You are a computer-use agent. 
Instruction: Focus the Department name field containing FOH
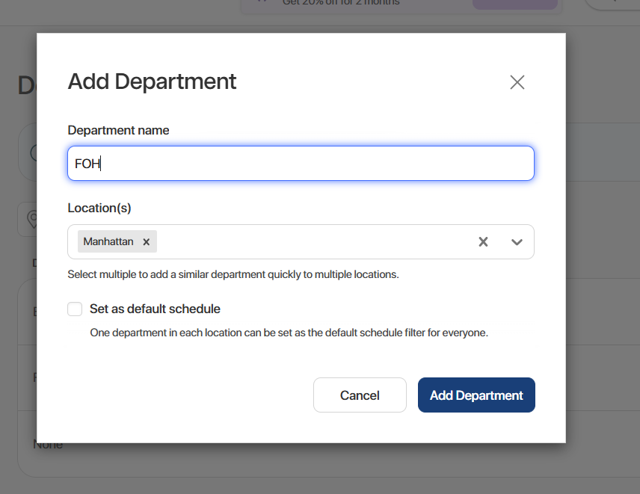pyautogui.click(x=301, y=163)
